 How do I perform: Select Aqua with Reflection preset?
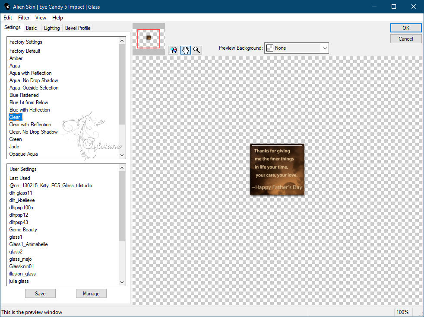(x=30, y=73)
